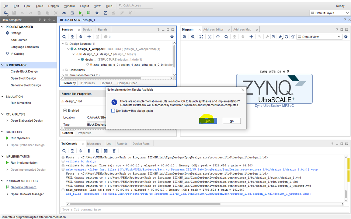Click the pin icon in Diagram toolbar
Viewport: 351px width, 219px height.
pos(280,37)
